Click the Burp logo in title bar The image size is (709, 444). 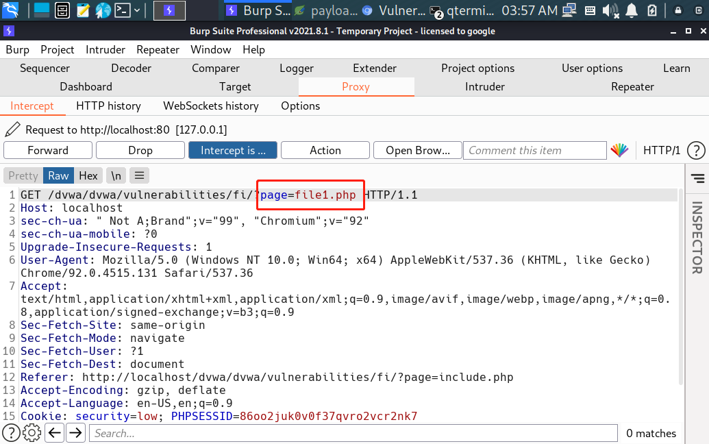click(9, 31)
